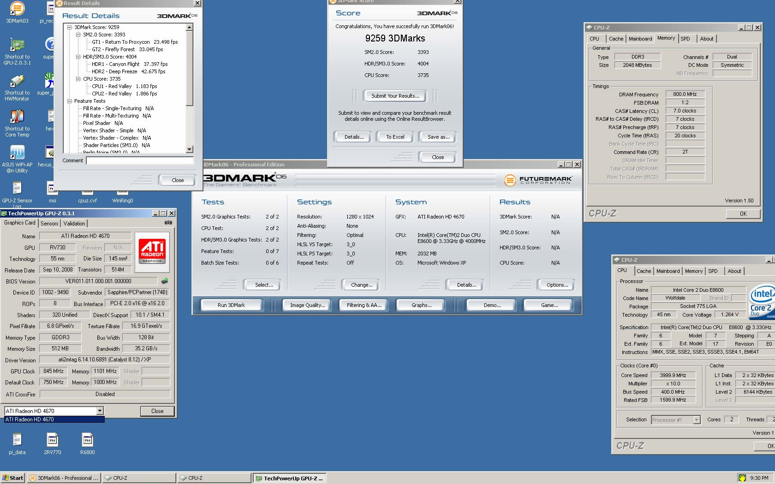Collapse the SM2.0 Score tree node
The height and width of the screenshot is (484, 775).
[78, 35]
